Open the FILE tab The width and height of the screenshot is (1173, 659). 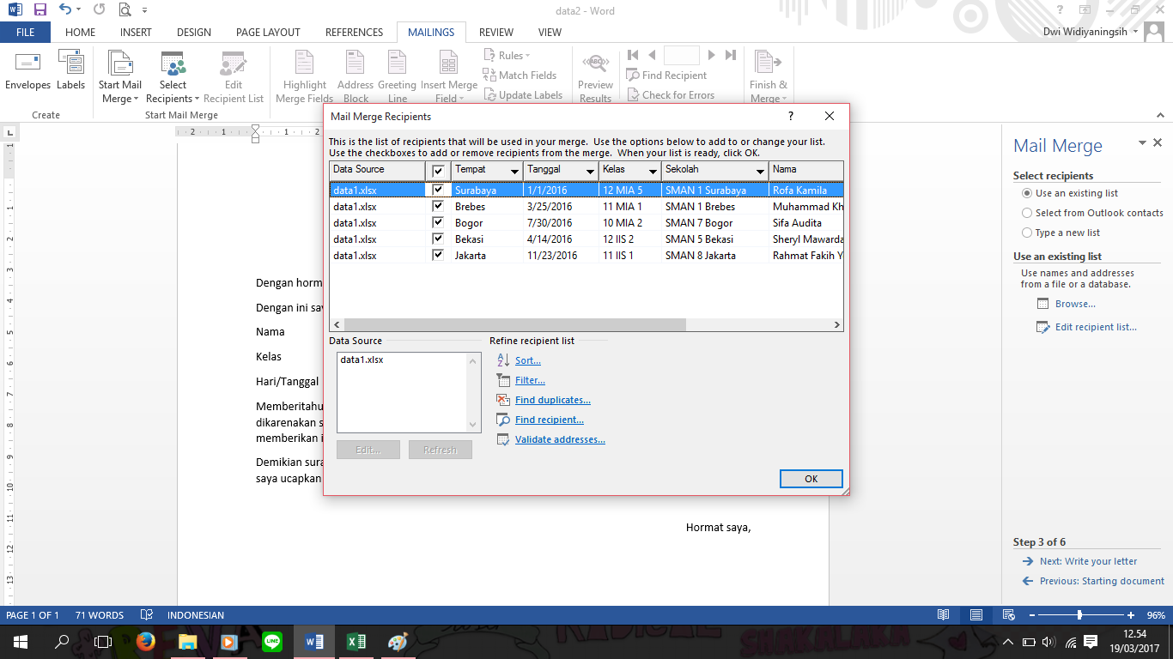(25, 33)
